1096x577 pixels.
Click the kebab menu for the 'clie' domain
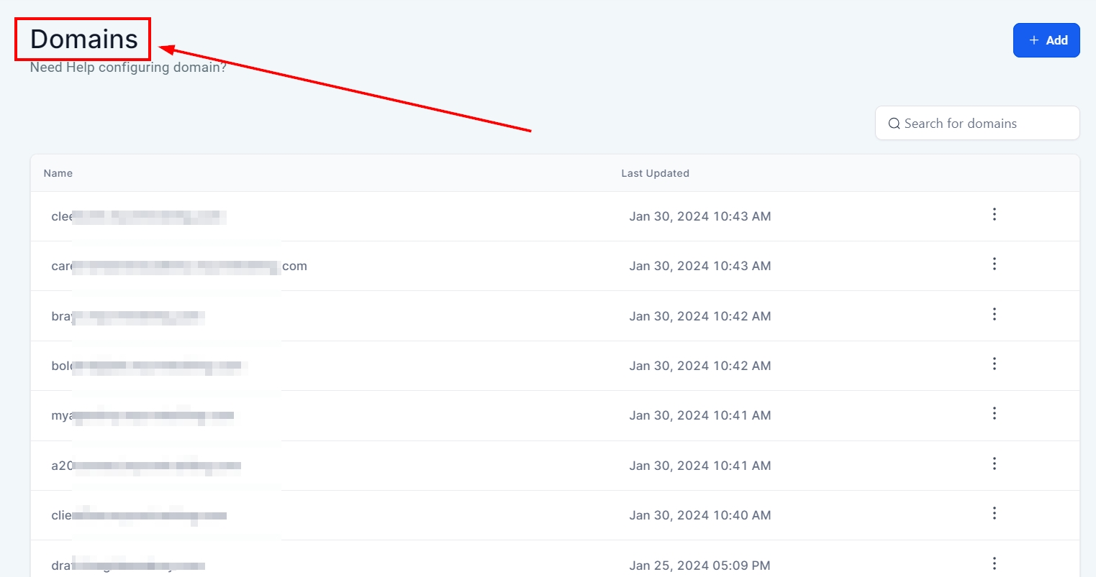[994, 514]
